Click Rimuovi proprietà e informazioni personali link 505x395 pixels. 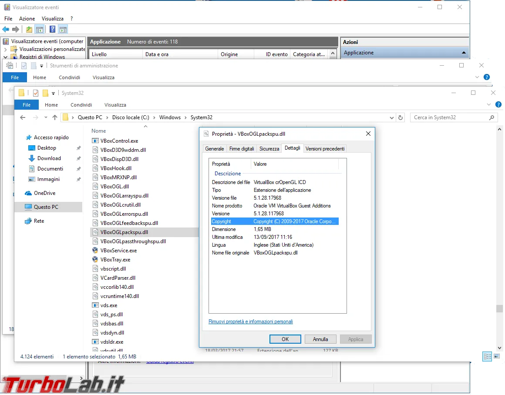(x=251, y=321)
